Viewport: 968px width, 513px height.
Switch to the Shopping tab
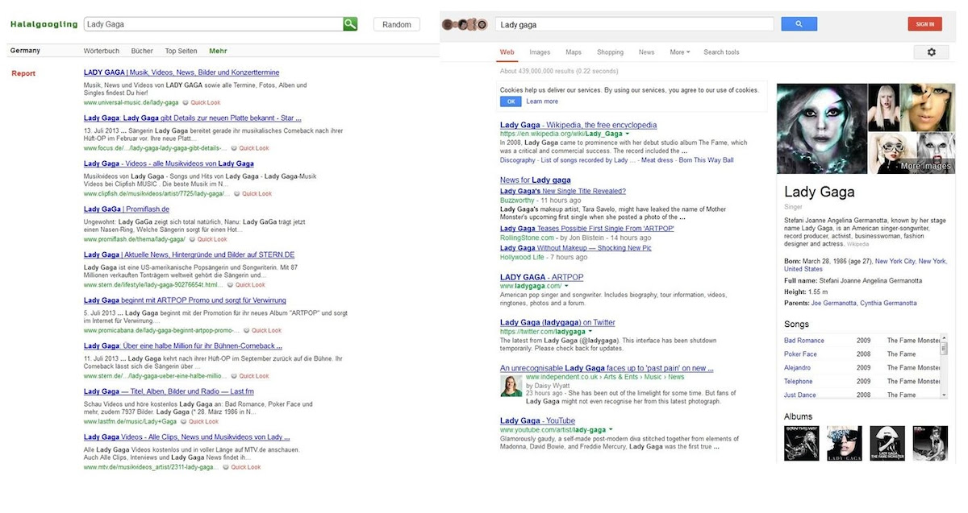[x=610, y=52]
